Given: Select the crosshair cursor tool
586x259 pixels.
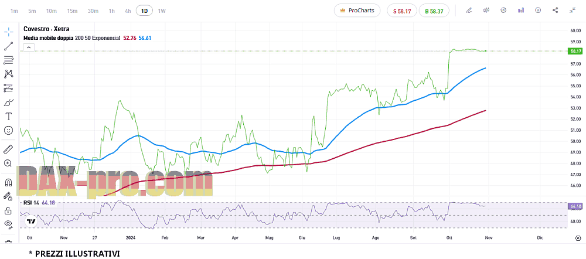Looking at the screenshot, I should pyautogui.click(x=8, y=31).
